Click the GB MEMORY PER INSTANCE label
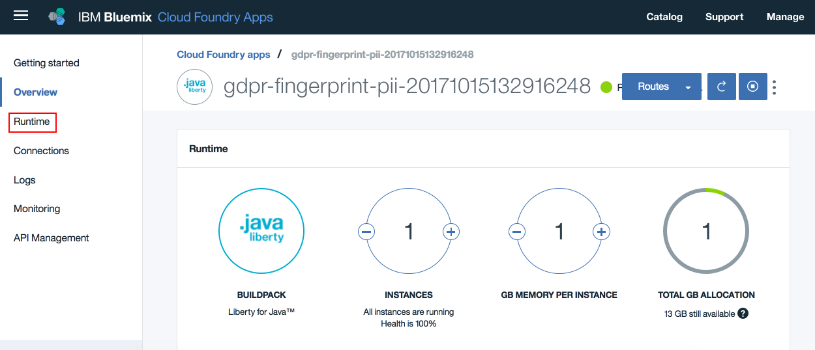 [559, 295]
